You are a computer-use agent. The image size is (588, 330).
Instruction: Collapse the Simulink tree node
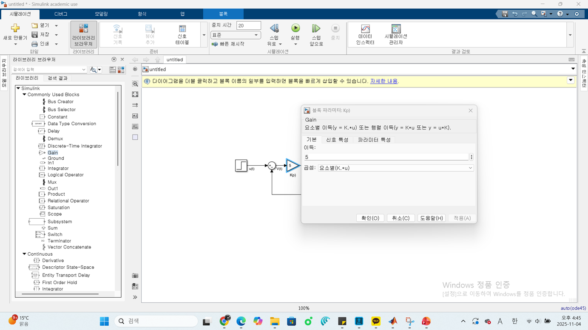coord(18,88)
